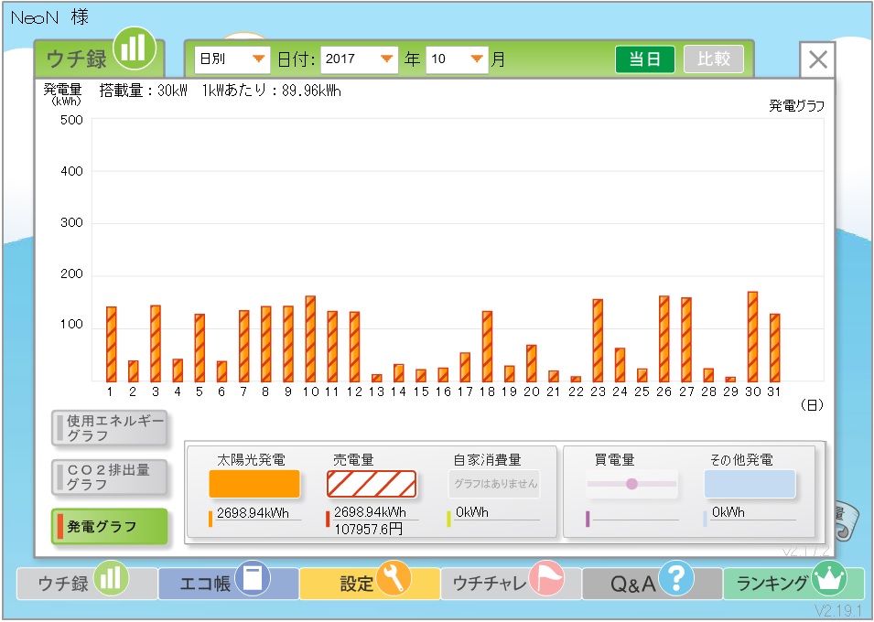Click the 比較 button
The width and height of the screenshot is (874, 622).
tap(714, 59)
